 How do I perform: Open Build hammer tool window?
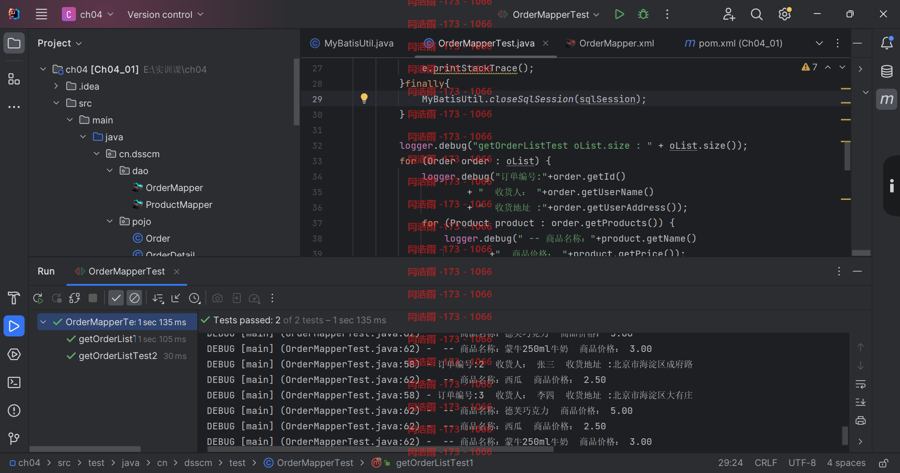[x=14, y=298]
